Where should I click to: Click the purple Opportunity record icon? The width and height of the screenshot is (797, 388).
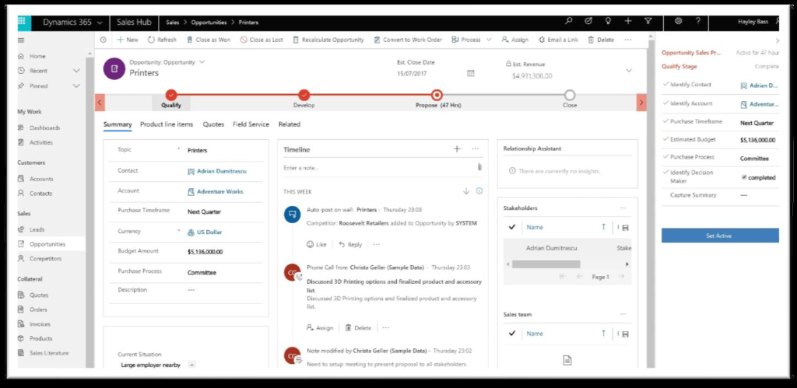(x=114, y=68)
